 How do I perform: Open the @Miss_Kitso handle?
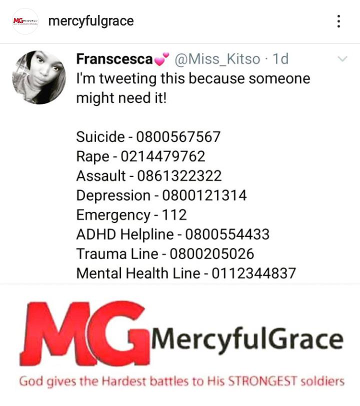point(217,59)
